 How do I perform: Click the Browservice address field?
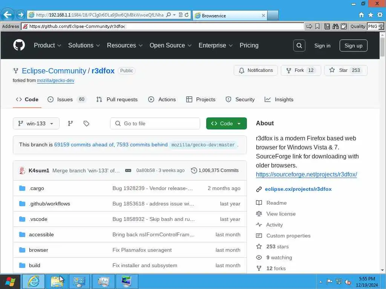click(162, 26)
